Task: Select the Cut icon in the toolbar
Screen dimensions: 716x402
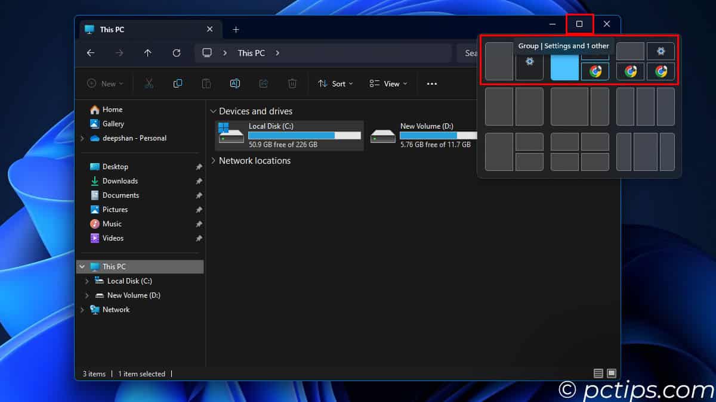Action: [149, 83]
